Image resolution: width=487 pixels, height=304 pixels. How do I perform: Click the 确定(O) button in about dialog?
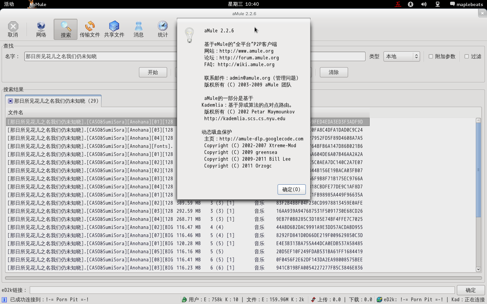292,189
